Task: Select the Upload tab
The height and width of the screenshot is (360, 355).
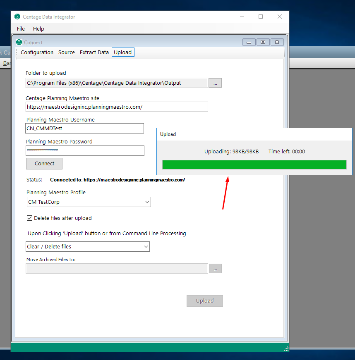Action: tap(123, 52)
